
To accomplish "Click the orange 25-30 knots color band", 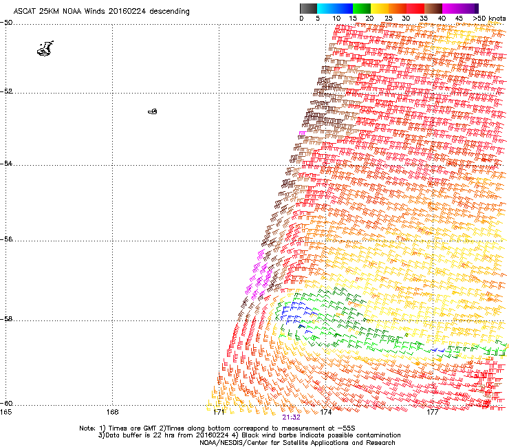I will pos(398,8).
